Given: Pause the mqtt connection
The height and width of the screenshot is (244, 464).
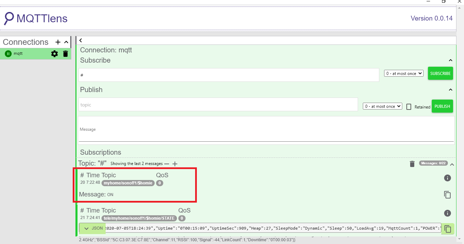Looking at the screenshot, I should click(x=8, y=54).
